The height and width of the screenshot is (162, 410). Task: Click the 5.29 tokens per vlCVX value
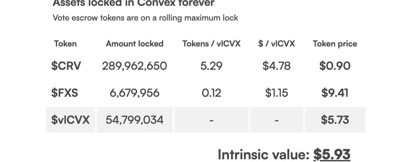[211, 66]
